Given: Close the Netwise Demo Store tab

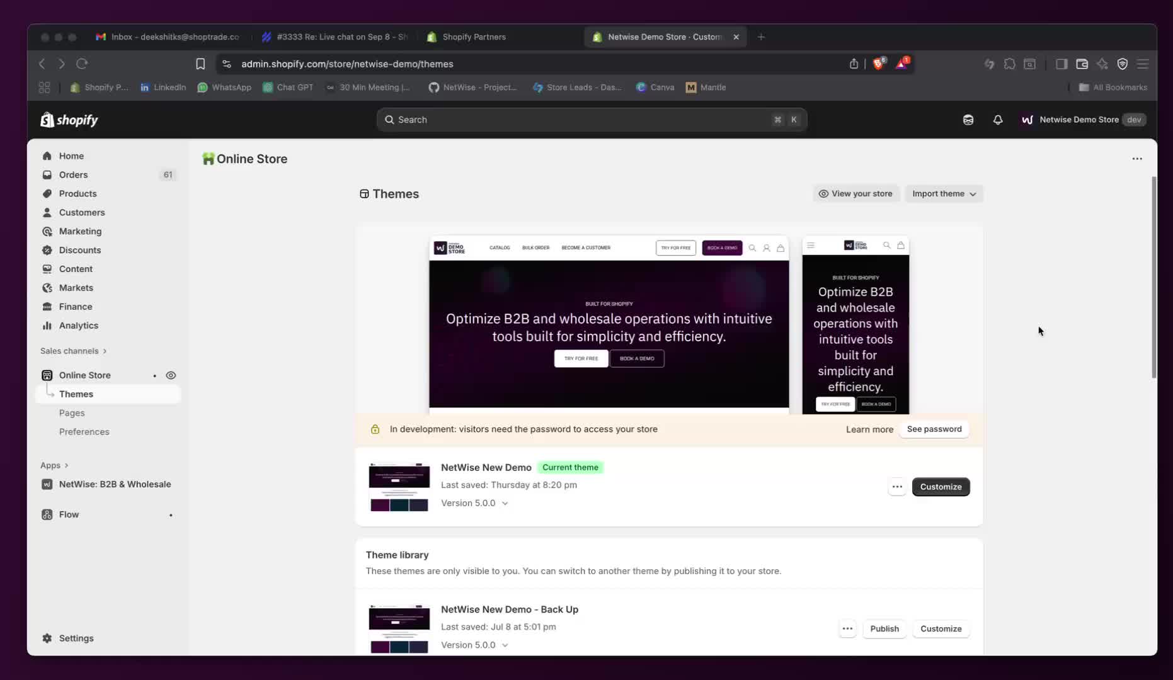Looking at the screenshot, I should pos(736,37).
